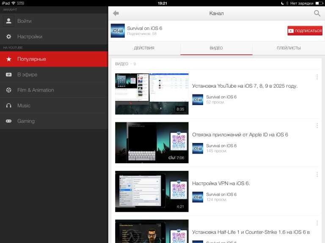Click channel avatar under Отвязка приложений video
The height and width of the screenshot is (243, 325).
[x=198, y=148]
